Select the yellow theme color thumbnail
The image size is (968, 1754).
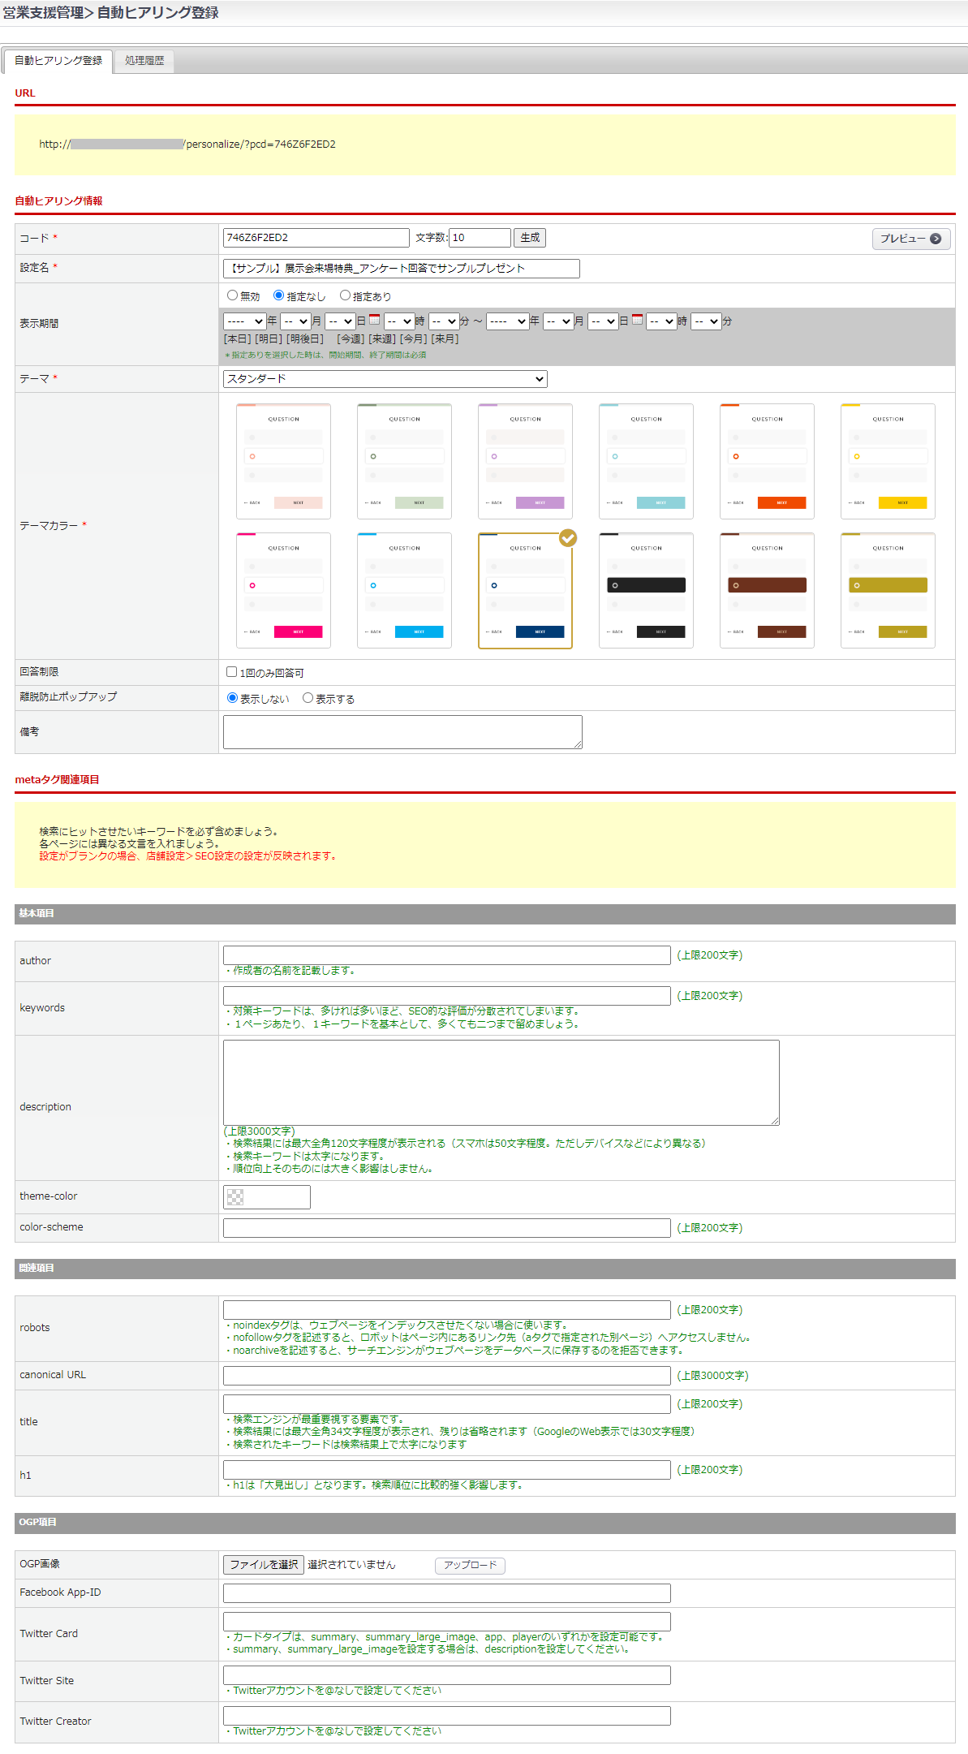(x=888, y=461)
